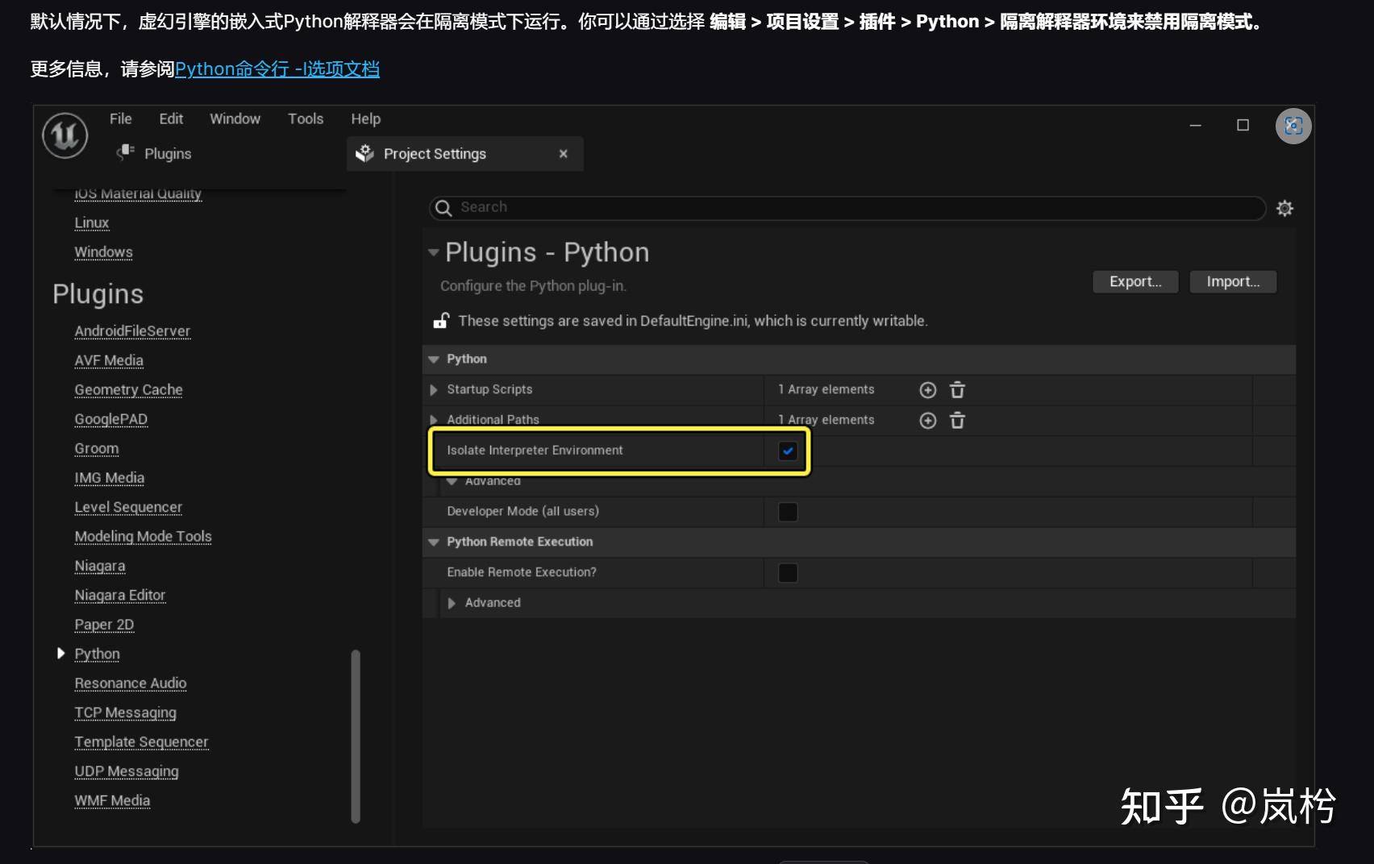Screen dimensions: 1374x864
Task: Enable Developer Mode (all users)
Action: pos(787,511)
